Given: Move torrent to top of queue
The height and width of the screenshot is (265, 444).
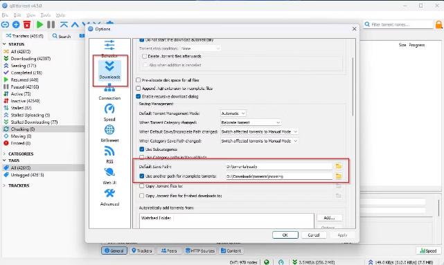Looking at the screenshot, I should (x=64, y=25).
